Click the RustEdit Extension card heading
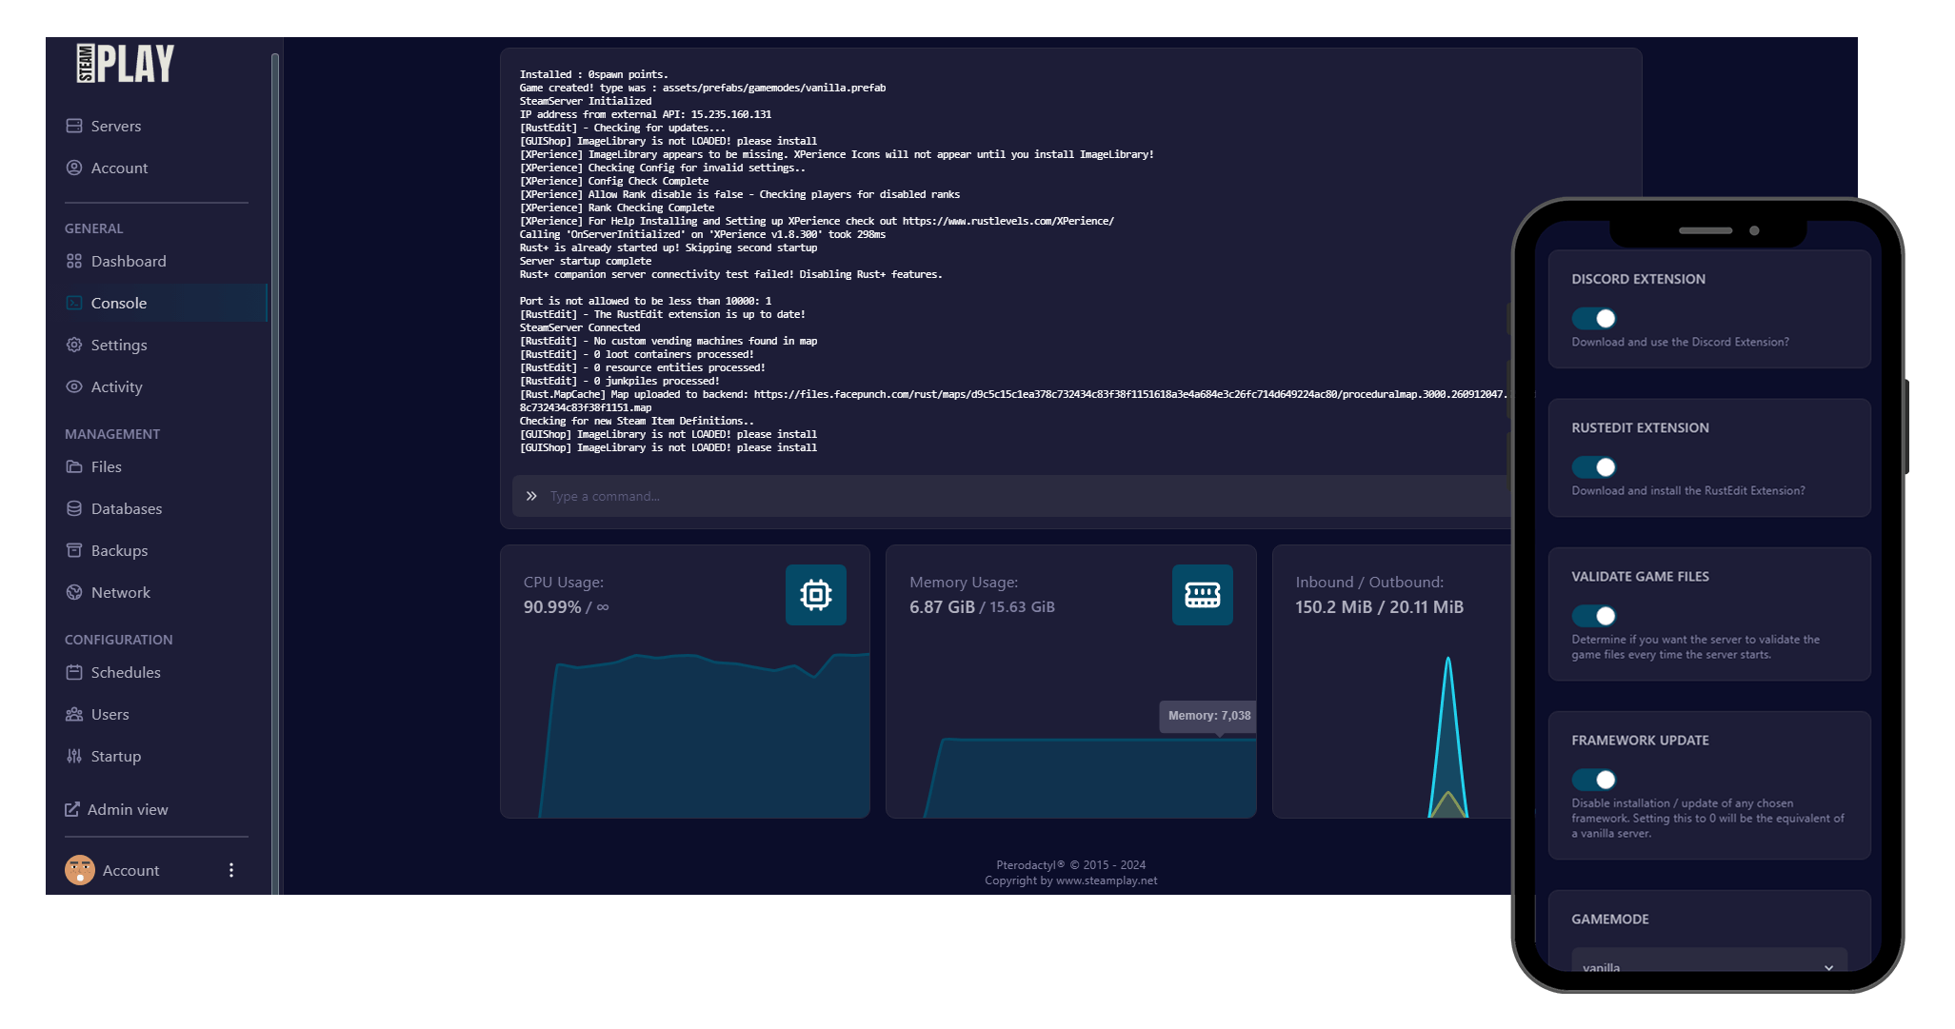The height and width of the screenshot is (1029, 1955). [1640, 427]
